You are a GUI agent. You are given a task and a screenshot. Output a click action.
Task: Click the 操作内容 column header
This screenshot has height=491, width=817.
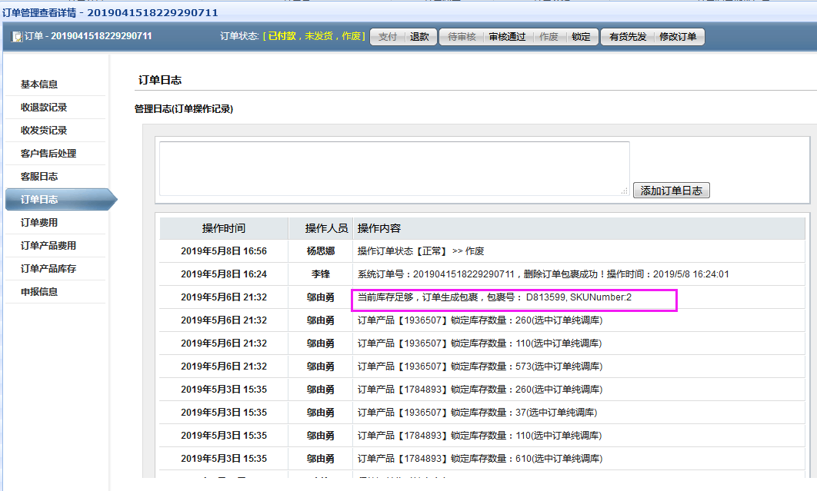(579, 228)
